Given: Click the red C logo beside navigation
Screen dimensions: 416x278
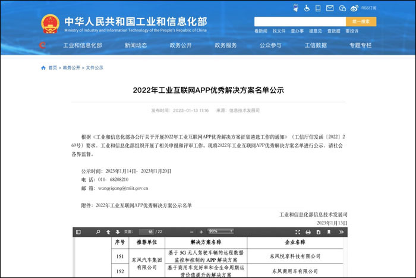Looking at the screenshot, I should [x=42, y=45].
